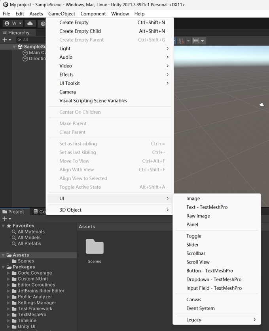This screenshot has width=269, height=331.
Task: Open the Scenes folder thumbnail in Assets
Action: [x=95, y=246]
